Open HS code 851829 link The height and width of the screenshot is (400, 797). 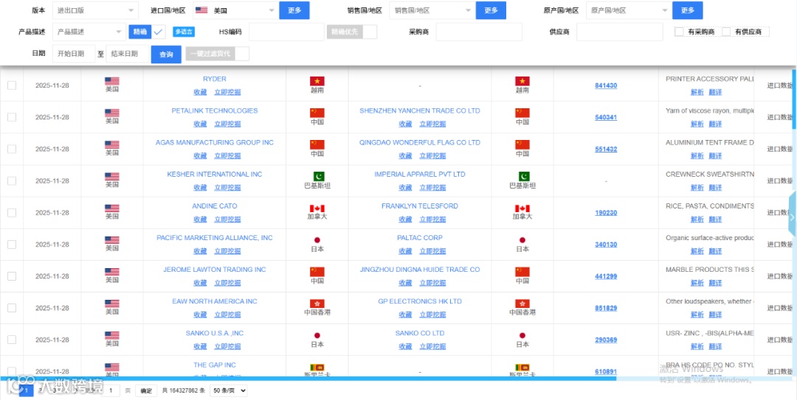coord(606,308)
